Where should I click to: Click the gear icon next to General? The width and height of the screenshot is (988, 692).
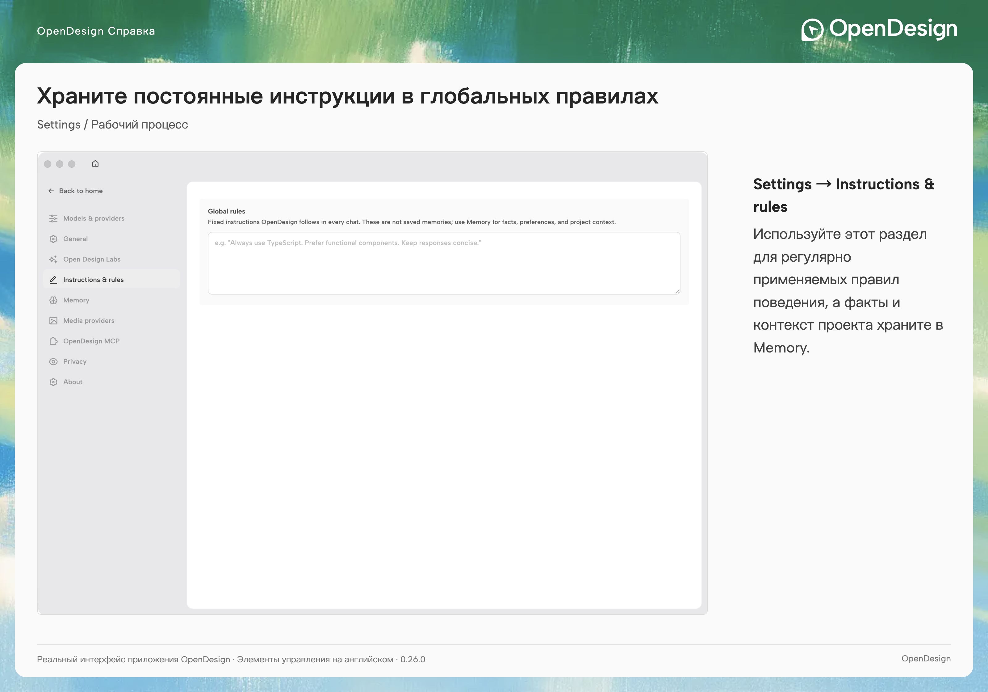point(53,239)
